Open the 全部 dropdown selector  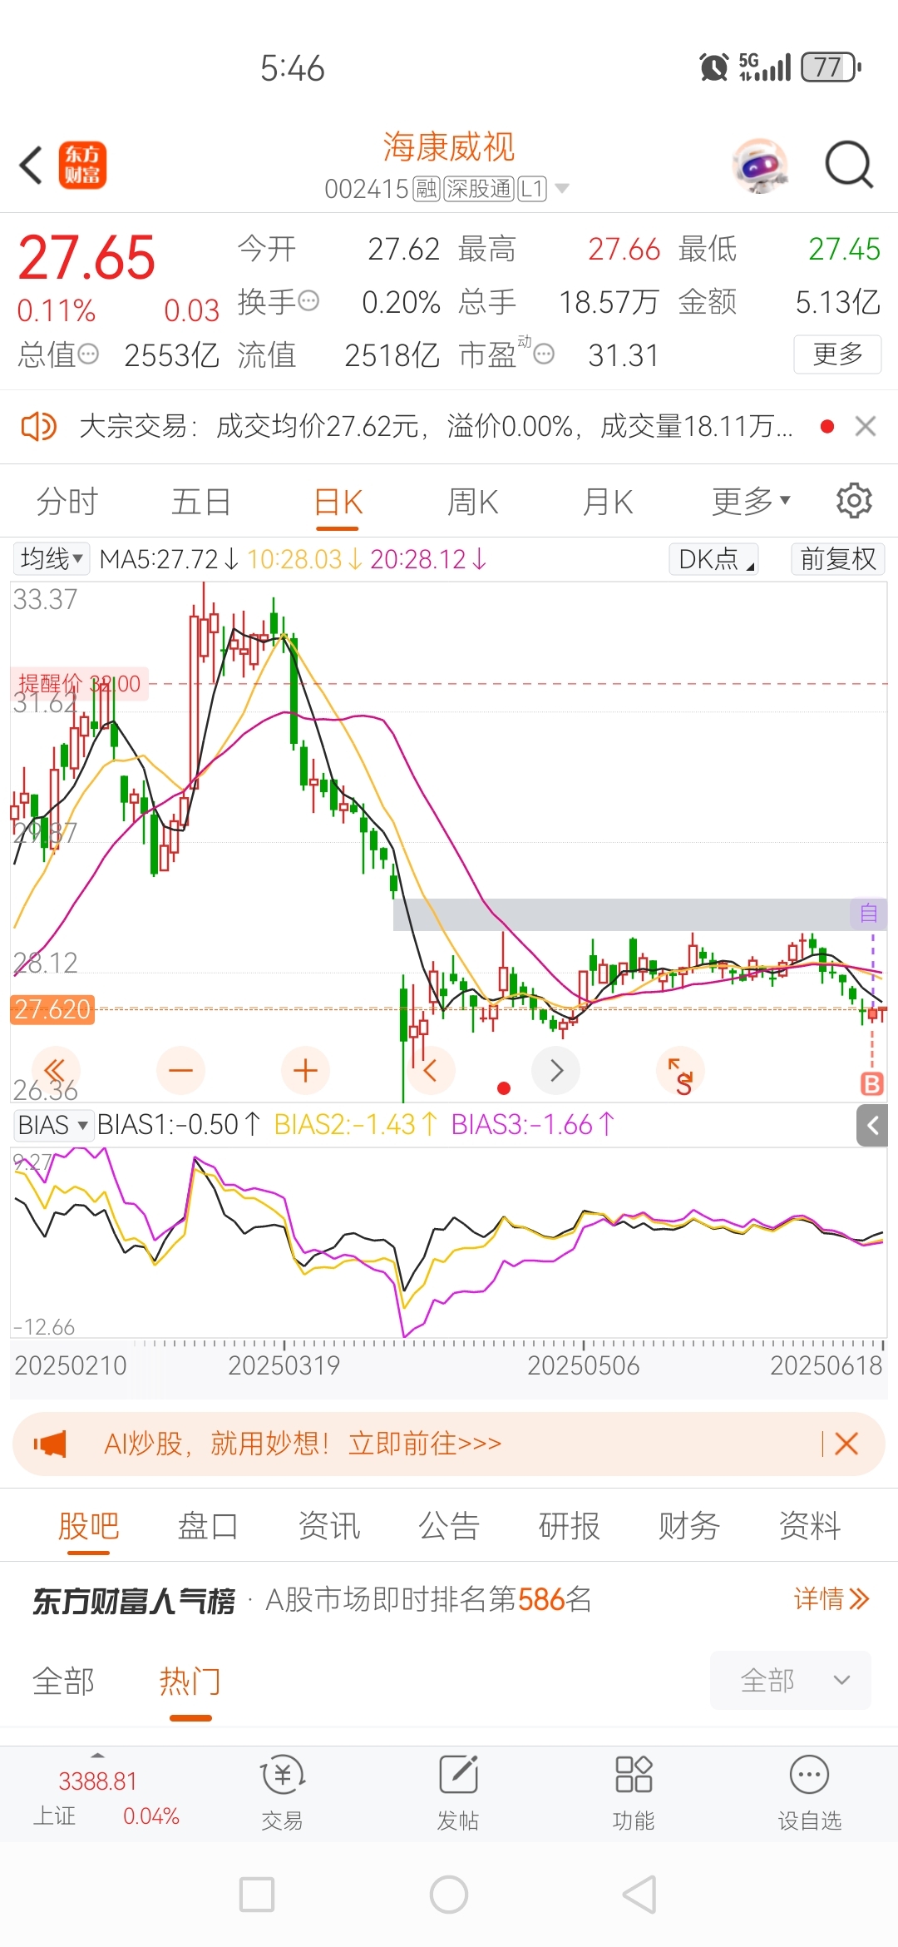pos(791,1681)
